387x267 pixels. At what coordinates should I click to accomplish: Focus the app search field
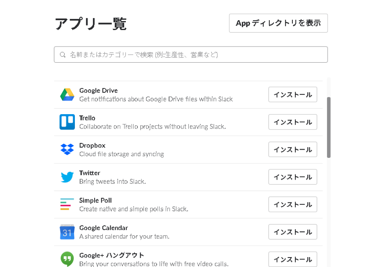[193, 55]
